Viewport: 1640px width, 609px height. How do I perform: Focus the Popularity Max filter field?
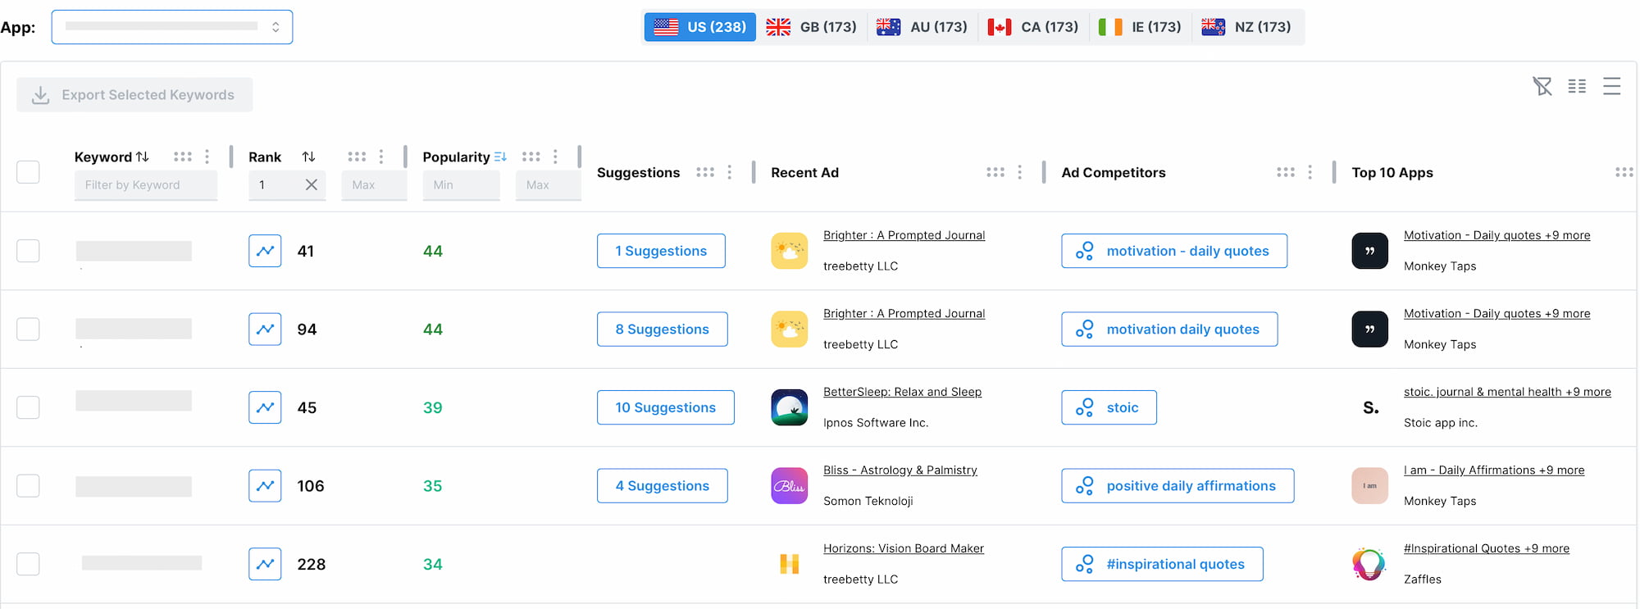pos(549,185)
